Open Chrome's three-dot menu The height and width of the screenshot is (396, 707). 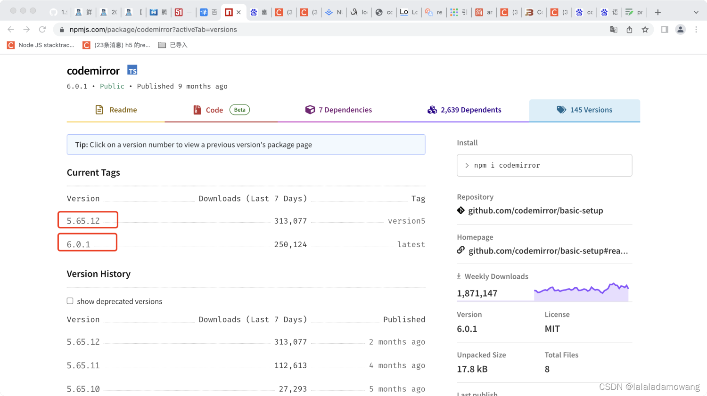coord(696,30)
